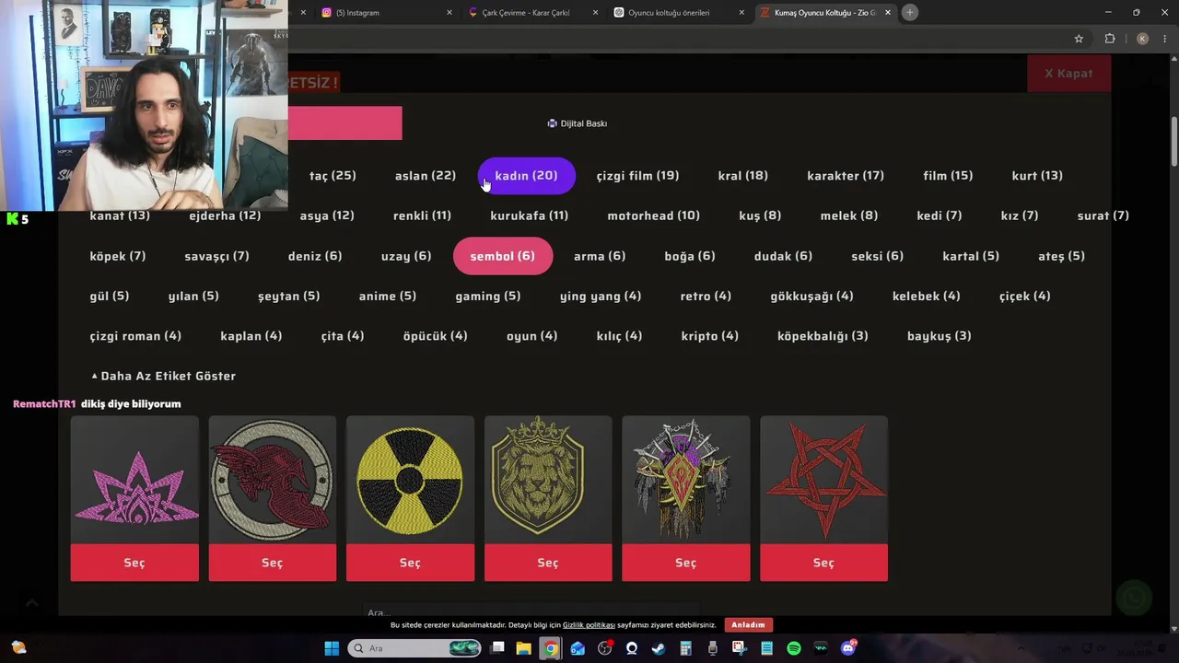This screenshot has height=663, width=1179.
Task: Open the Chrome extensions puzzle icon
Action: 1109,39
